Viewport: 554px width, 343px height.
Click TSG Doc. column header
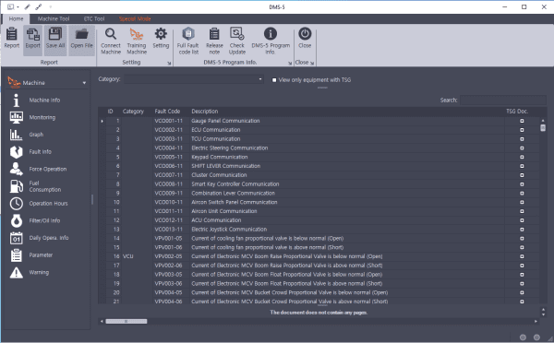[x=517, y=112]
